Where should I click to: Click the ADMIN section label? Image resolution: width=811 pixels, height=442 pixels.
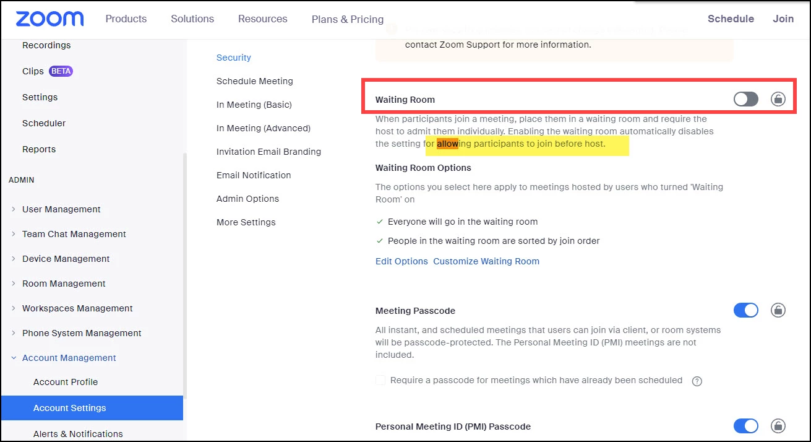[22, 180]
